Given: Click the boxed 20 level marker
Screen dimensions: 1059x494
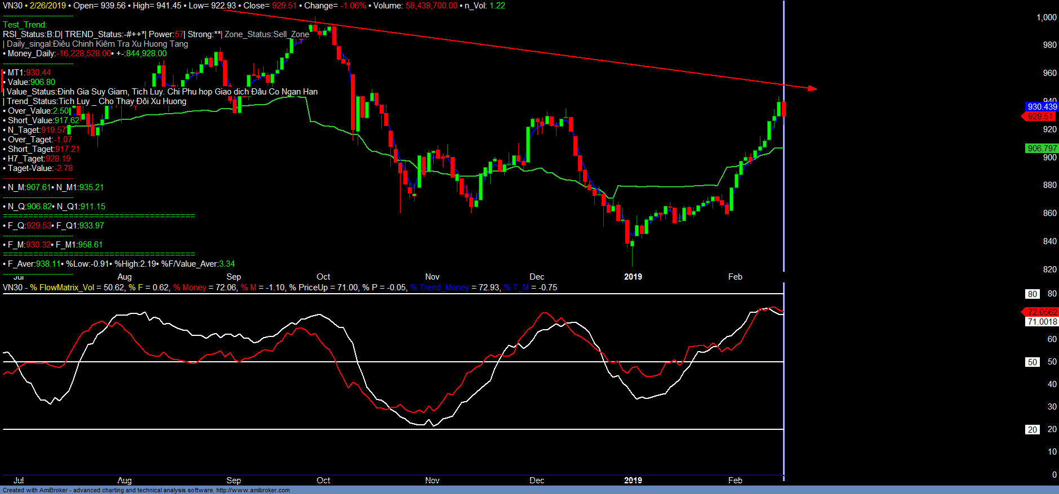Looking at the screenshot, I should pos(1032,429).
